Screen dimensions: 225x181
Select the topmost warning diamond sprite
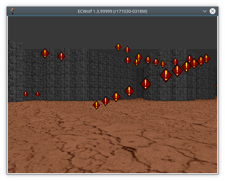[x=118, y=47]
